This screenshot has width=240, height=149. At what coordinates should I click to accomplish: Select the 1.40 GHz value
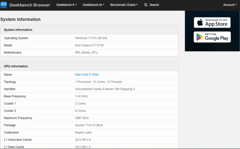81,96
